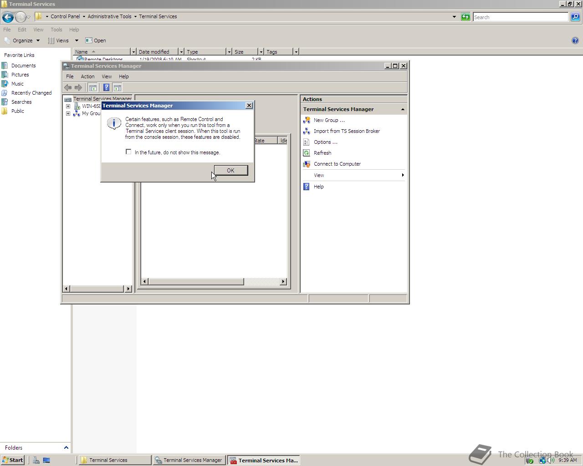583x466 pixels.
Task: Click Import from TS Session Broker icon
Action: tap(307, 131)
